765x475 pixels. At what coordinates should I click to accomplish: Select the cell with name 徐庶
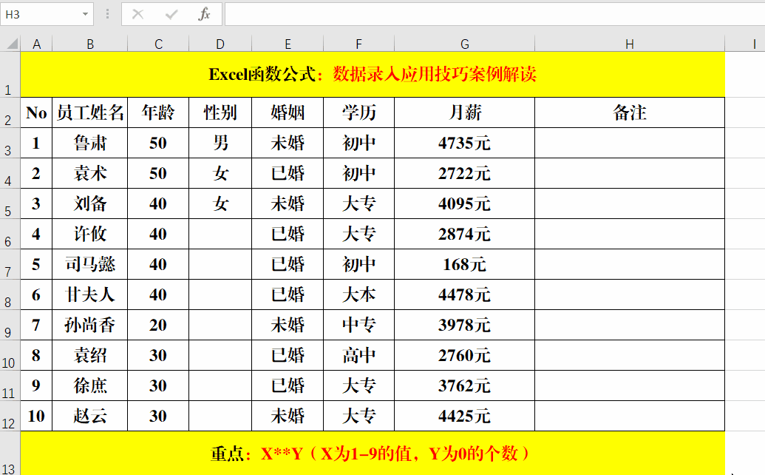click(x=90, y=385)
